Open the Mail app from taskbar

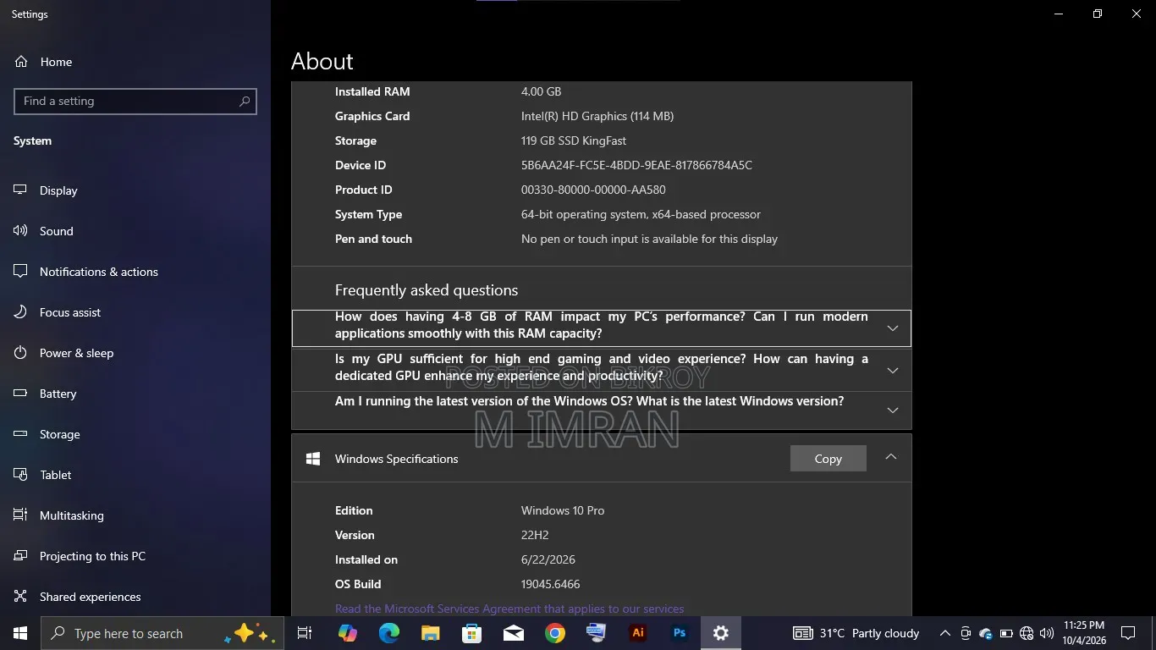point(513,633)
